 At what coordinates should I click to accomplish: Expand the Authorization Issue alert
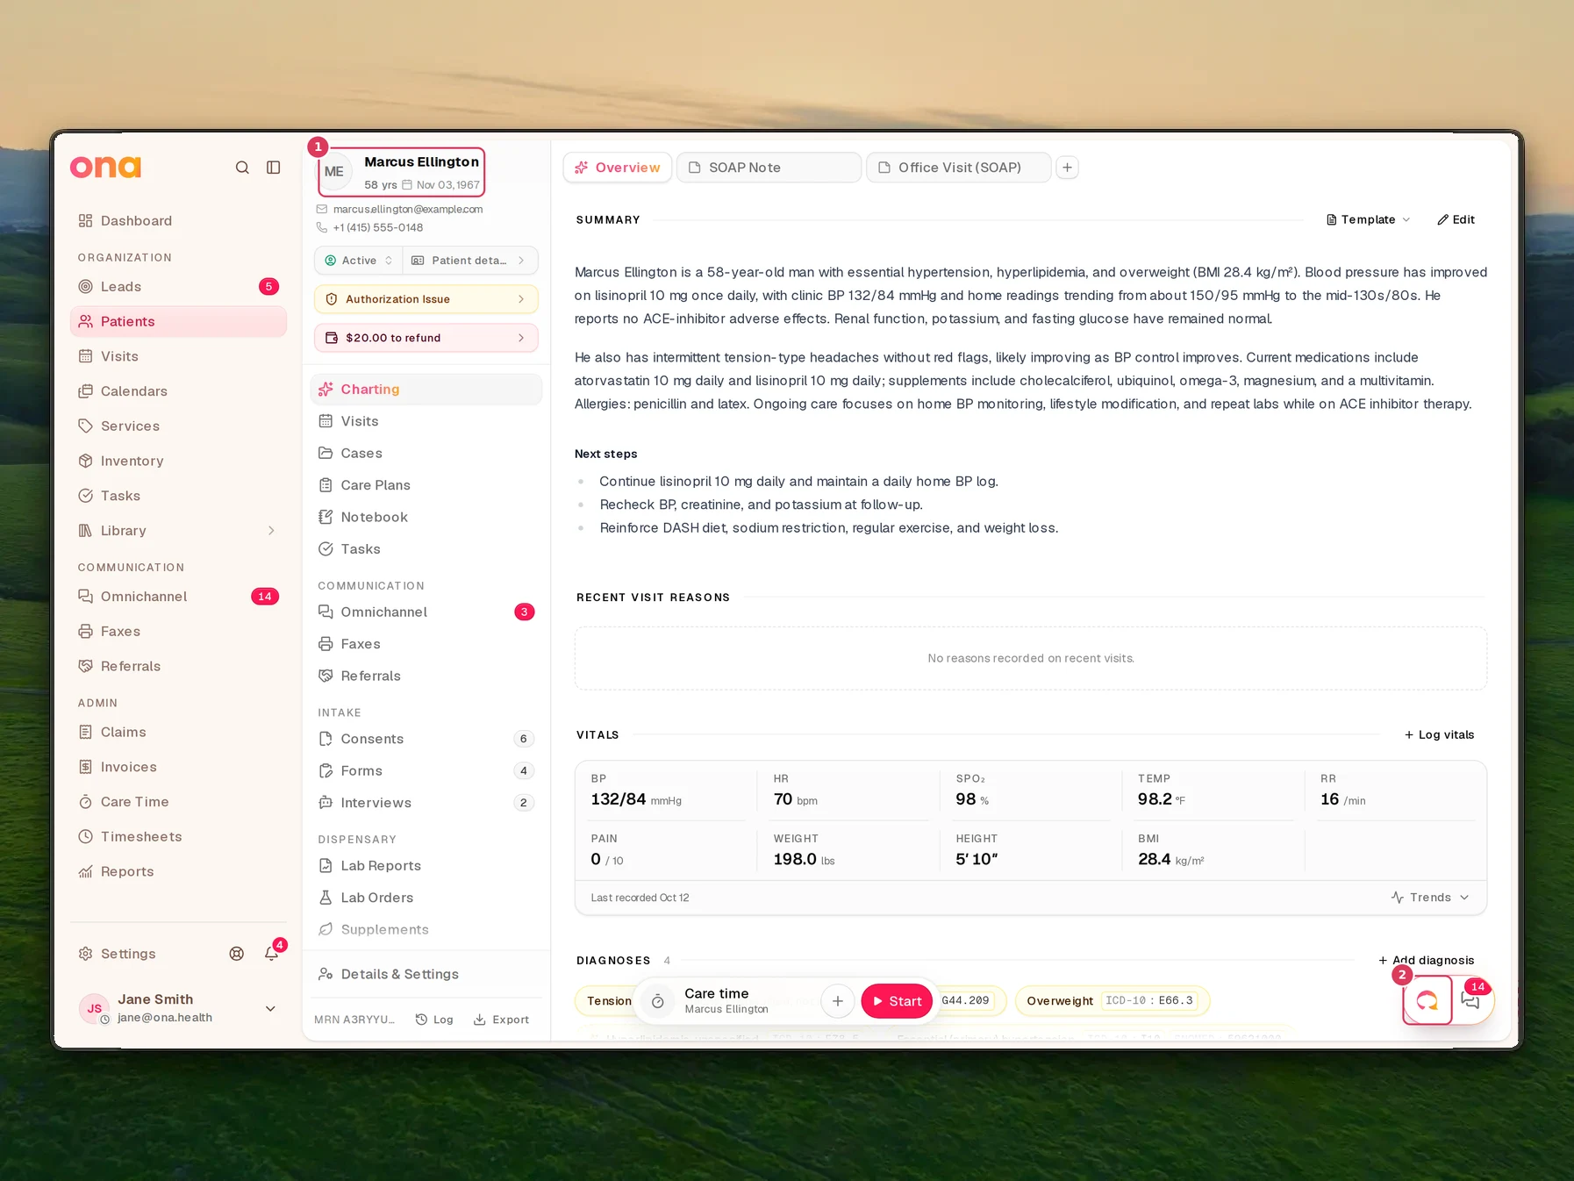[426, 299]
